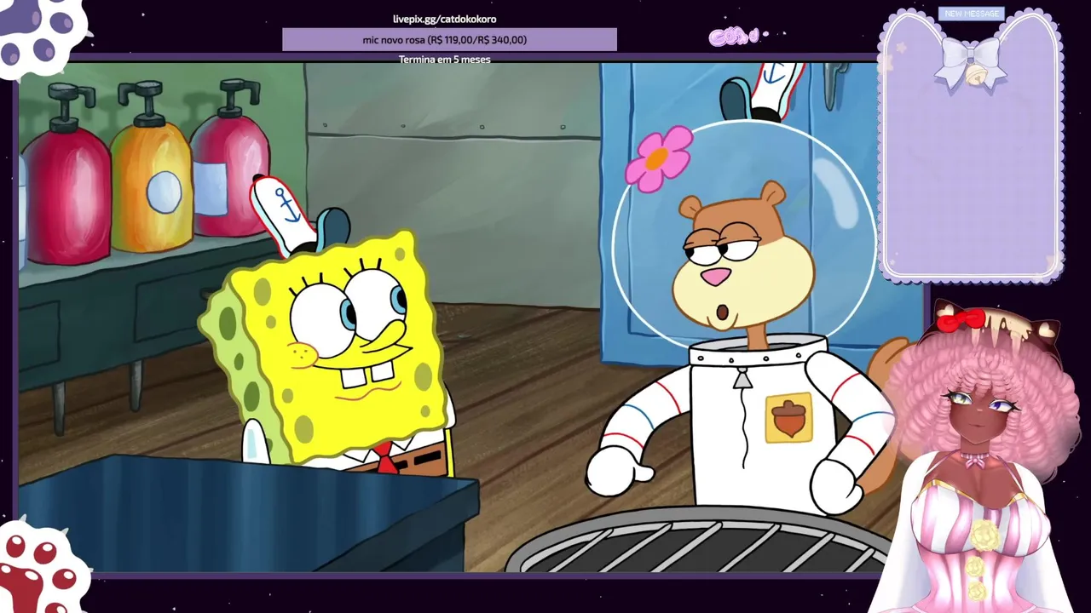The image size is (1091, 613).
Task: Click the livepix.gg/catdokokoro link text
Action: [444, 19]
